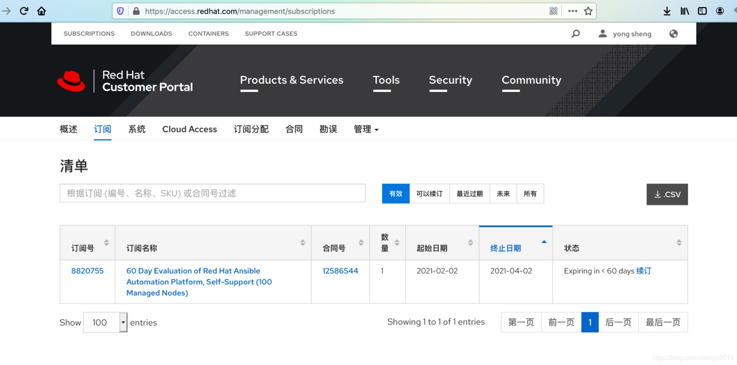
Task: Select the 可以续订 filter toggle
Action: pos(429,194)
